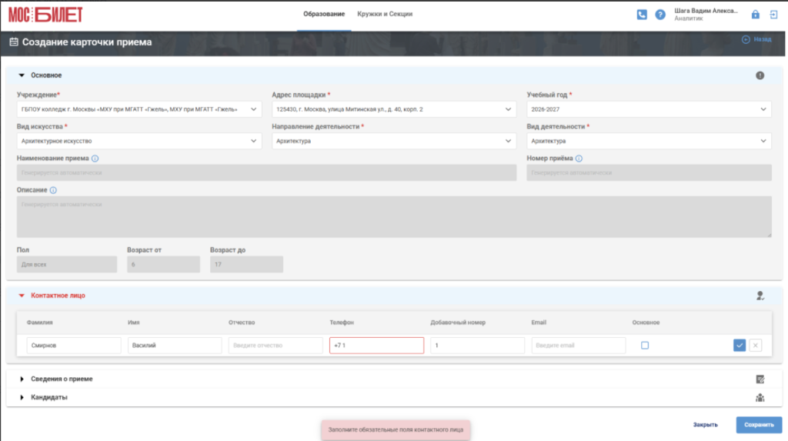Confirm the contact row with the blue checkmark
The width and height of the screenshot is (788, 441).
(x=740, y=346)
